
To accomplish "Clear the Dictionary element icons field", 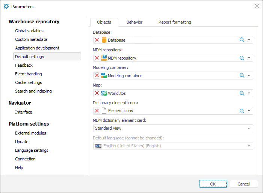I will click(x=97, y=111).
